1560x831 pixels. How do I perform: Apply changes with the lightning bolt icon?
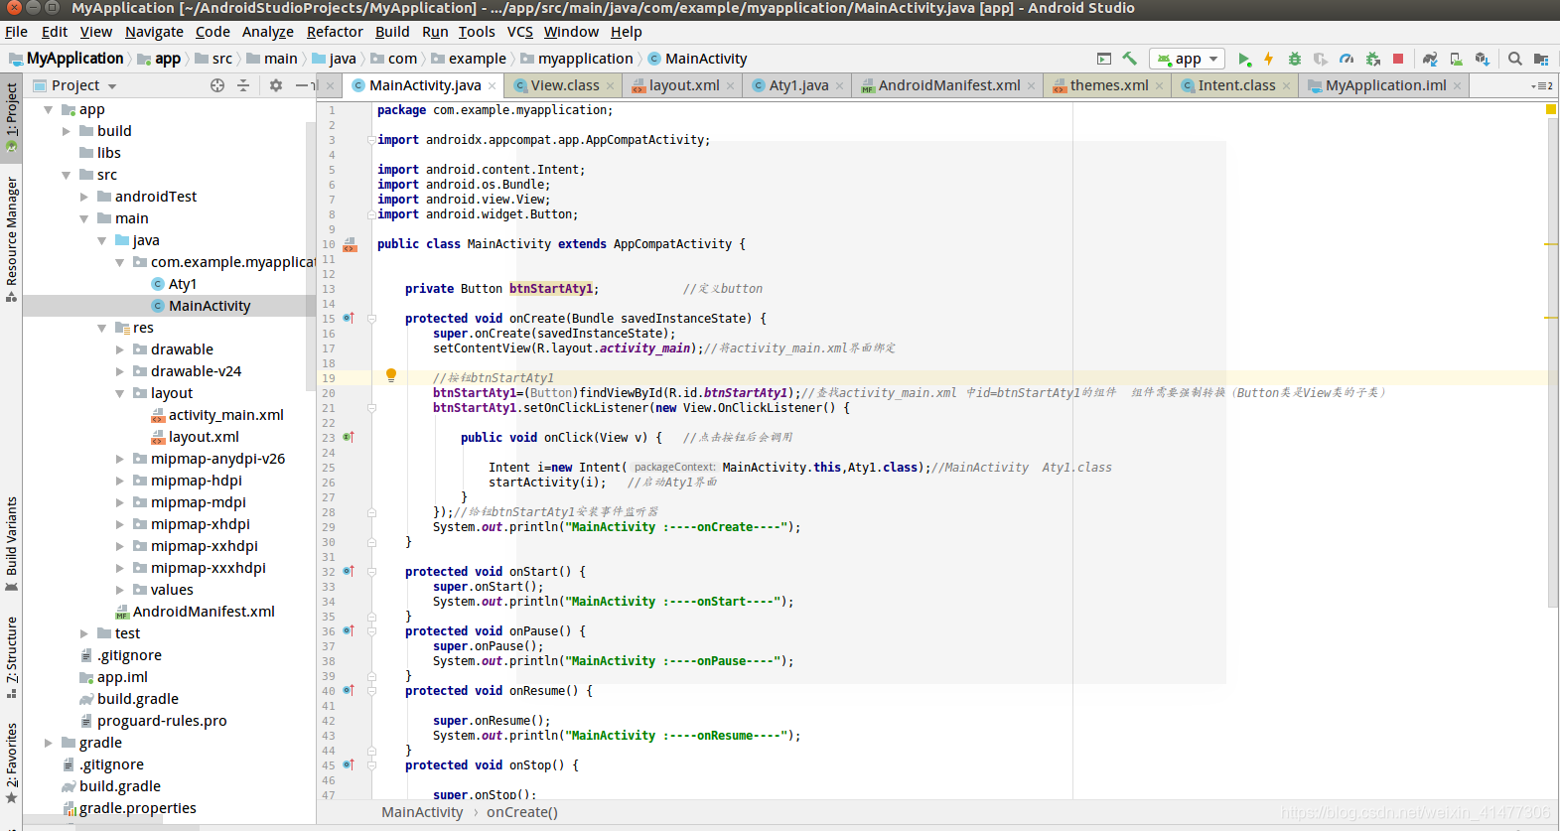coord(1268,59)
